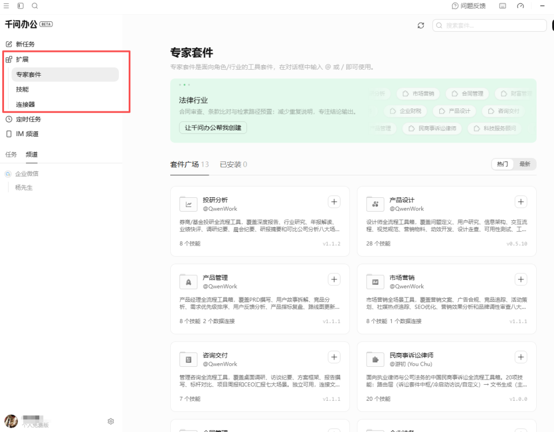Select the 民商事诉讼律师 tag chip
Screen dimensions: 554x432
432,128
